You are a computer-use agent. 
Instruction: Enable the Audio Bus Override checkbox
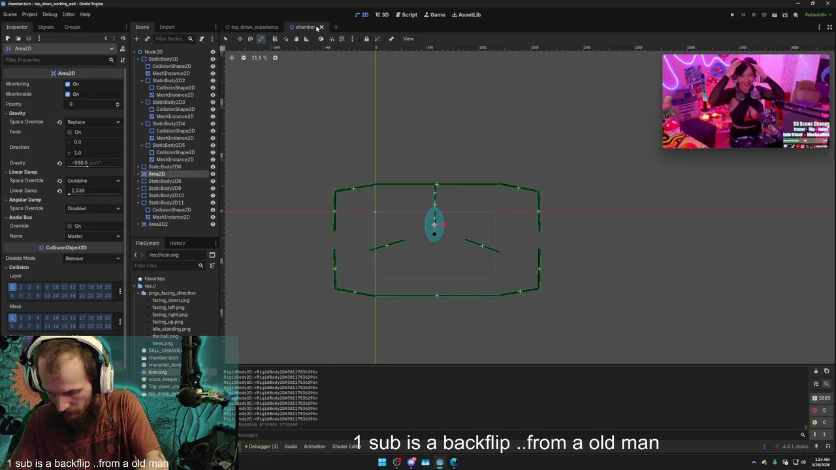click(69, 226)
